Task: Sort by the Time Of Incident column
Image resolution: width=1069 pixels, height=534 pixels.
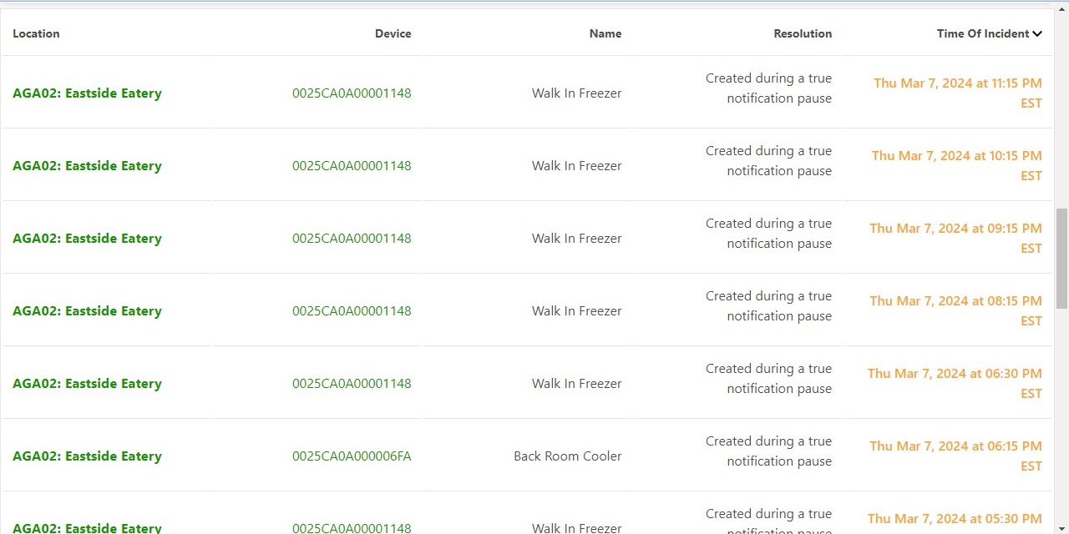Action: [x=982, y=33]
